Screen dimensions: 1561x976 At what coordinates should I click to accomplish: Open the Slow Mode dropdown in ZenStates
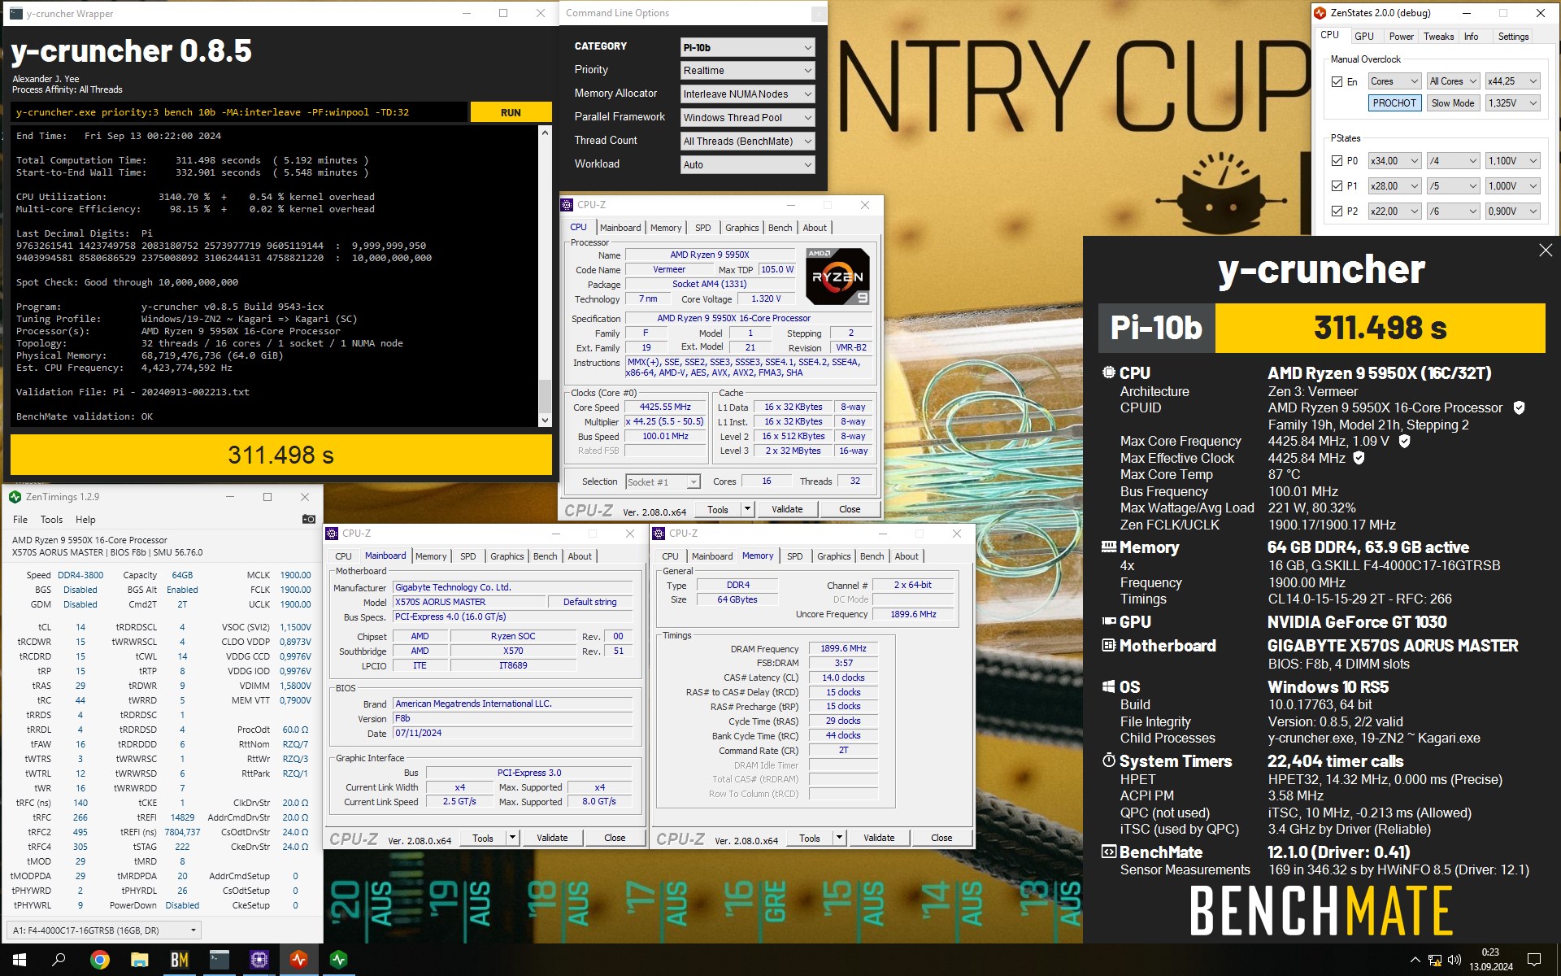[x=1453, y=103]
